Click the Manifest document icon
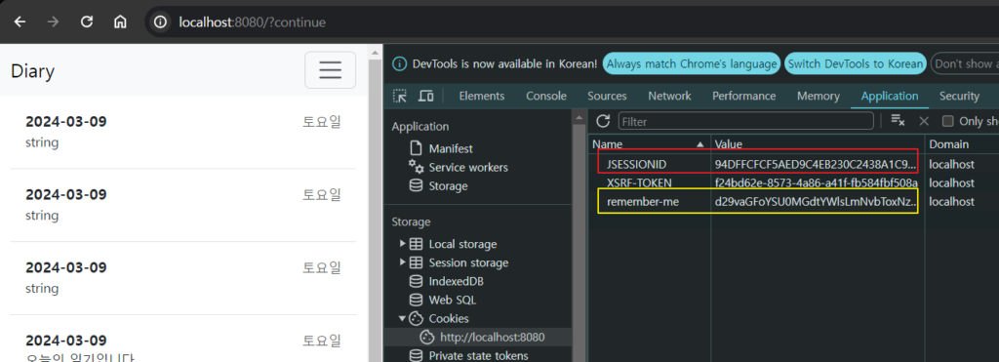 (416, 148)
